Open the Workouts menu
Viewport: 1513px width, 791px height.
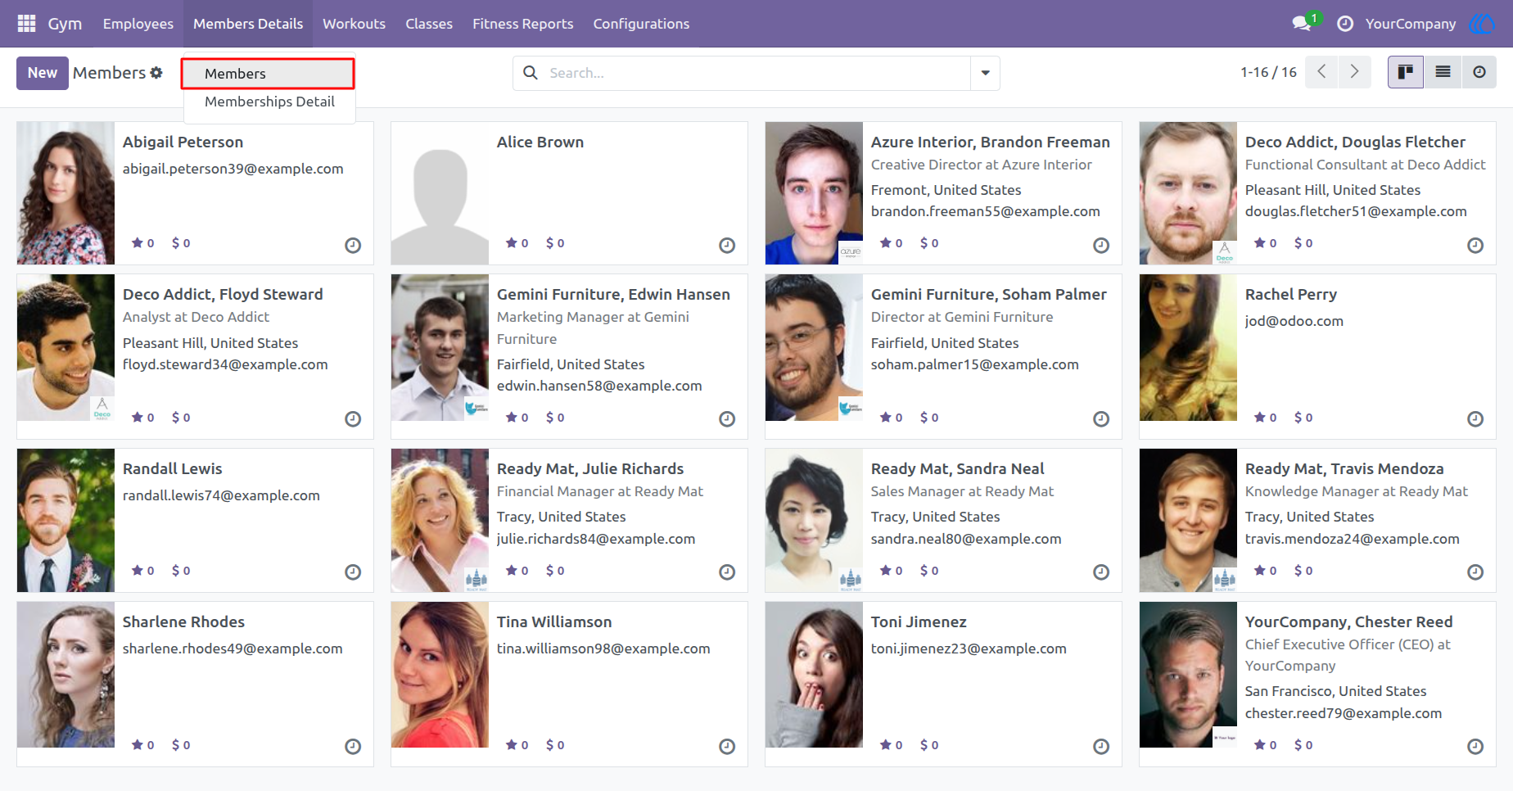click(354, 24)
